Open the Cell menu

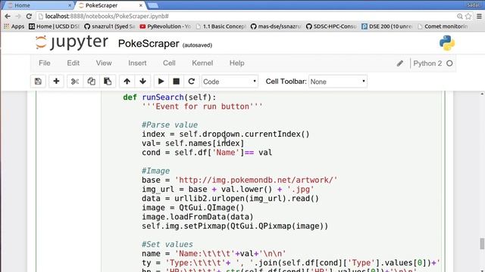tap(169, 63)
